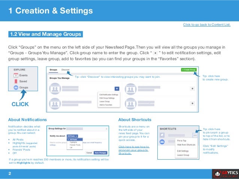Open the pin/unpin Shortcuts how-to link
This screenshot has height=179, width=239.
[x=134, y=150]
